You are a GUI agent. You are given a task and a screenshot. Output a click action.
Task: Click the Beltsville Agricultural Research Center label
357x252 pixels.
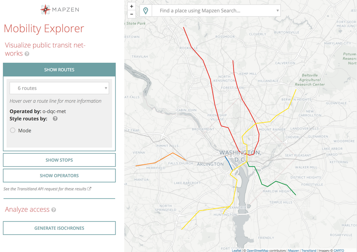(x=310, y=80)
